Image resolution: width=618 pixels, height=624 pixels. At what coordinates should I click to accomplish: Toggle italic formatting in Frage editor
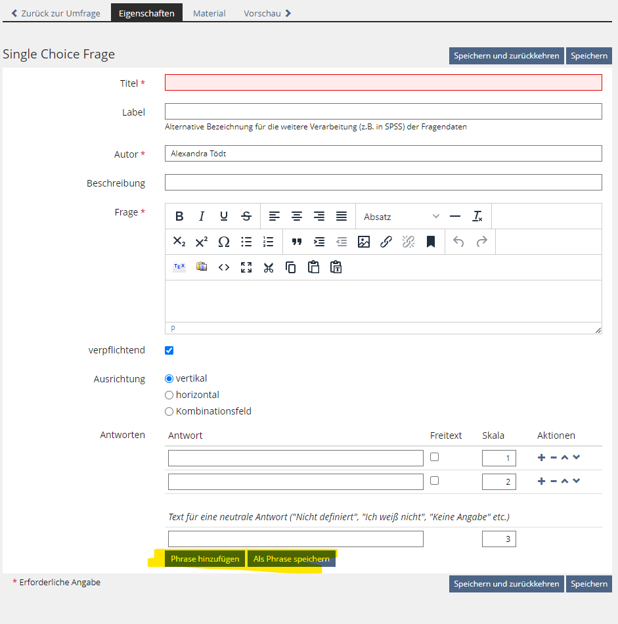pos(202,217)
